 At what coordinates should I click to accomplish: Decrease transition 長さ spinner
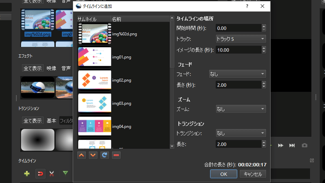click(264, 146)
